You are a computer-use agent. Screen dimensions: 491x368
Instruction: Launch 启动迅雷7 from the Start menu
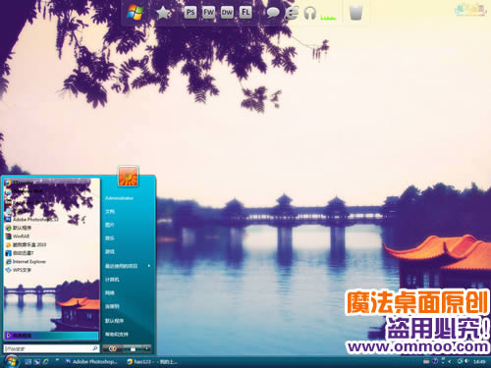click(x=20, y=253)
